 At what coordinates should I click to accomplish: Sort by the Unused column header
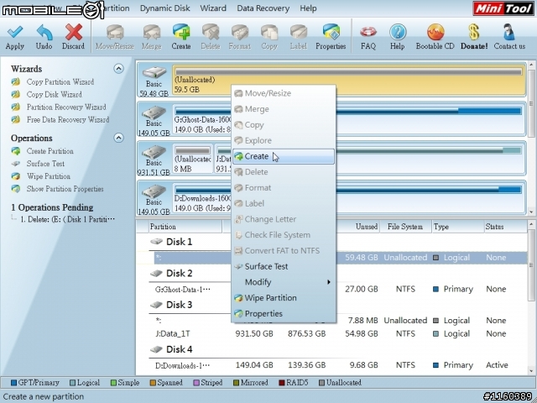coord(358,227)
